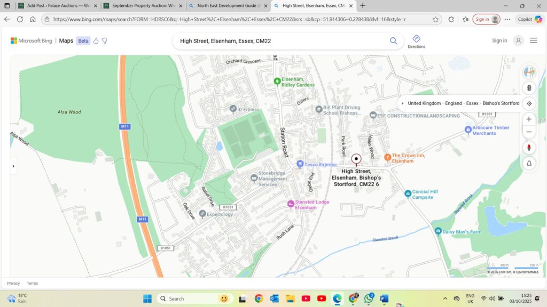Expand the Bishop's Stortford breadcrumb chevron
The height and width of the screenshot is (307, 547).
click(x=402, y=103)
